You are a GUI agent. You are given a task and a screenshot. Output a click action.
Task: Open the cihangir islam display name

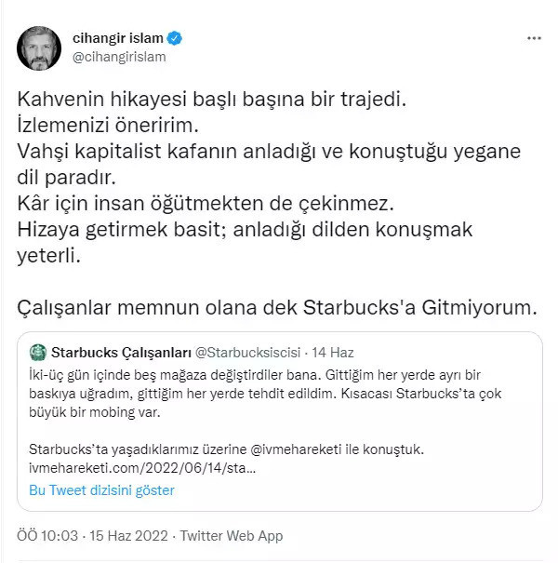117,38
